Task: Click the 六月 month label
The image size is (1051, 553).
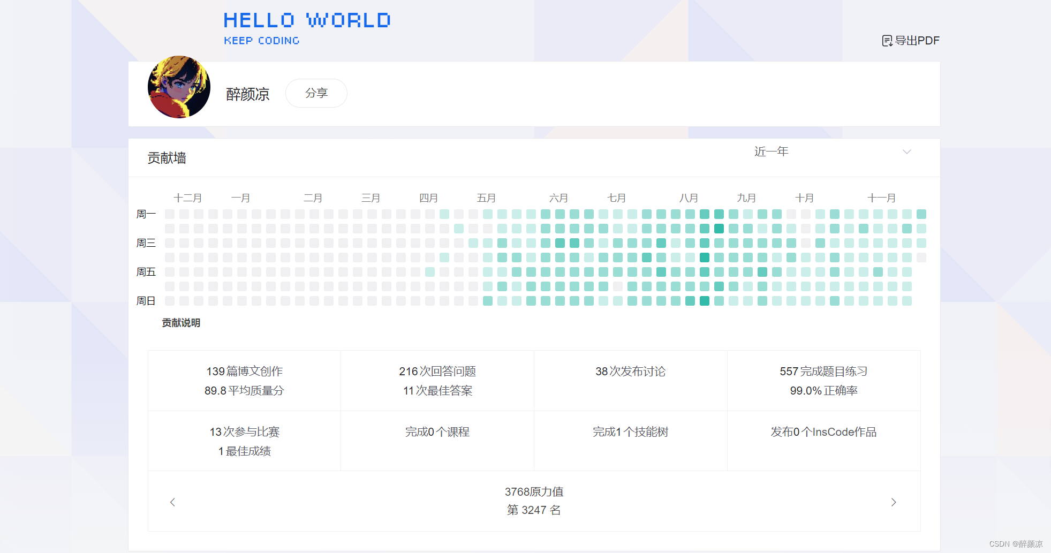Action: 559,198
